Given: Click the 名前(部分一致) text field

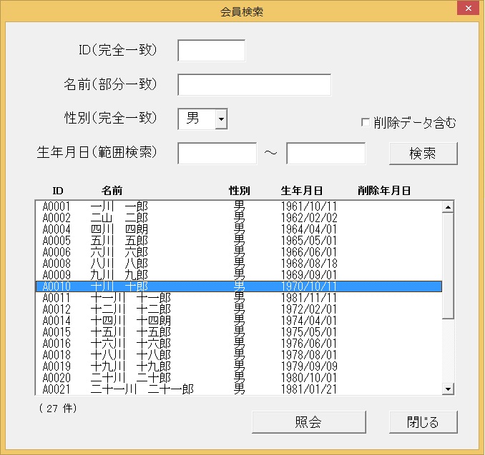Looking at the screenshot, I should pos(254,84).
